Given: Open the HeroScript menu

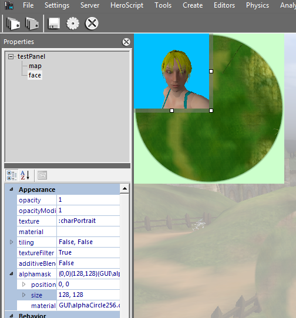Looking at the screenshot, I should 127,5.
